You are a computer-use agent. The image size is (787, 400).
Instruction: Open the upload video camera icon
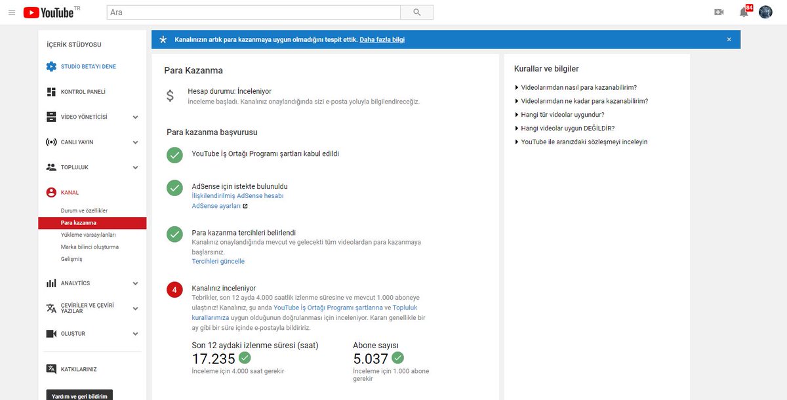point(719,12)
